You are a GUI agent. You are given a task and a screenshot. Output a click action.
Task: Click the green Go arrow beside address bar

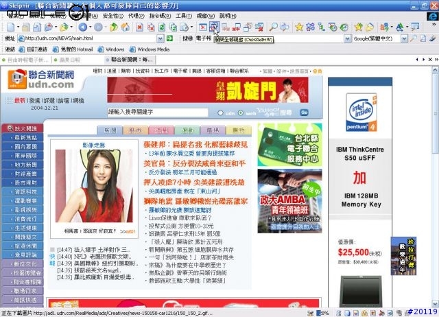click(x=169, y=38)
